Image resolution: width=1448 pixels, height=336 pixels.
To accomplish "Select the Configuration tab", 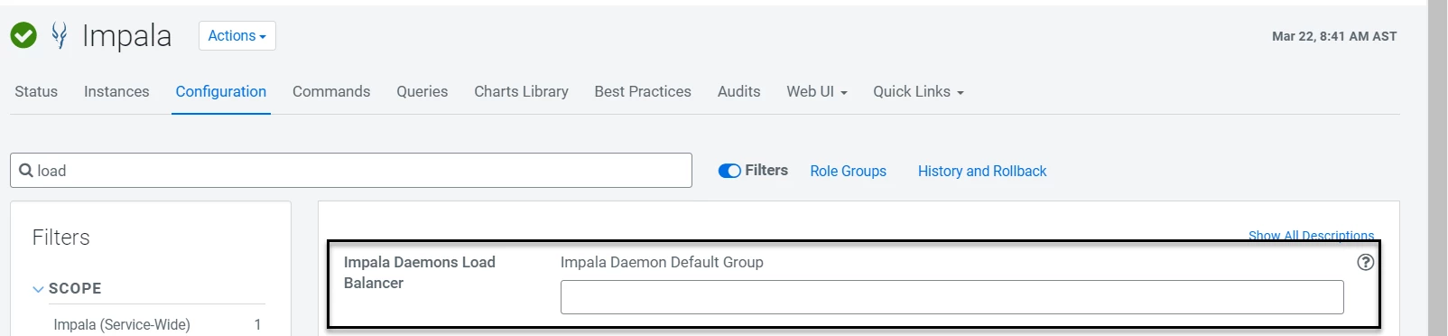I will [x=221, y=91].
